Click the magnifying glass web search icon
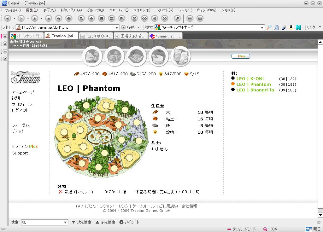This screenshot has height=232, width=323. coord(269,27)
